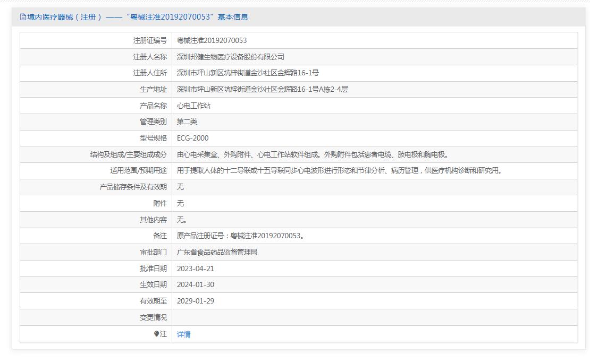Click the 备注 label
Screen dimensions: 590x364
[x=160, y=236]
